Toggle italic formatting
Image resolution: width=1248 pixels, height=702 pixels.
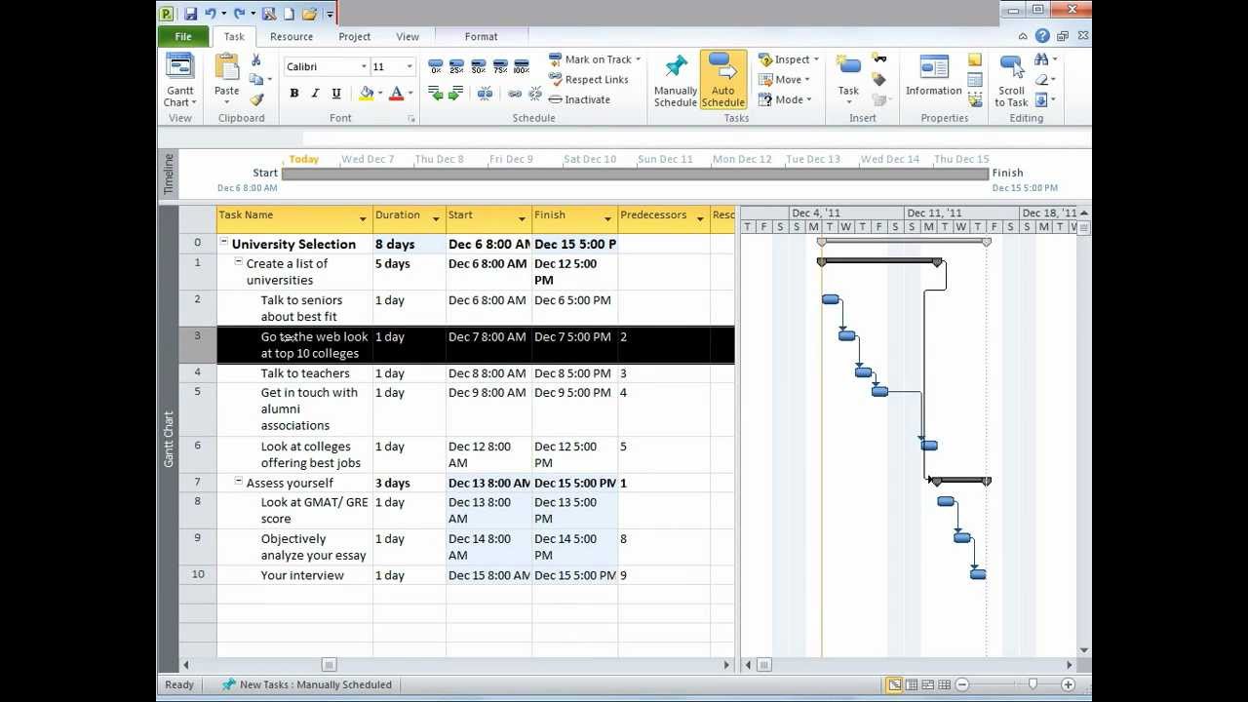click(315, 94)
